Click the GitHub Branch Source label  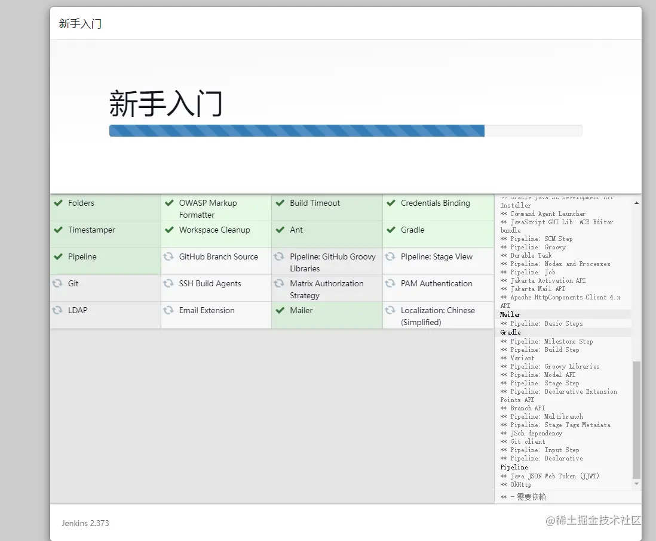[x=219, y=256]
